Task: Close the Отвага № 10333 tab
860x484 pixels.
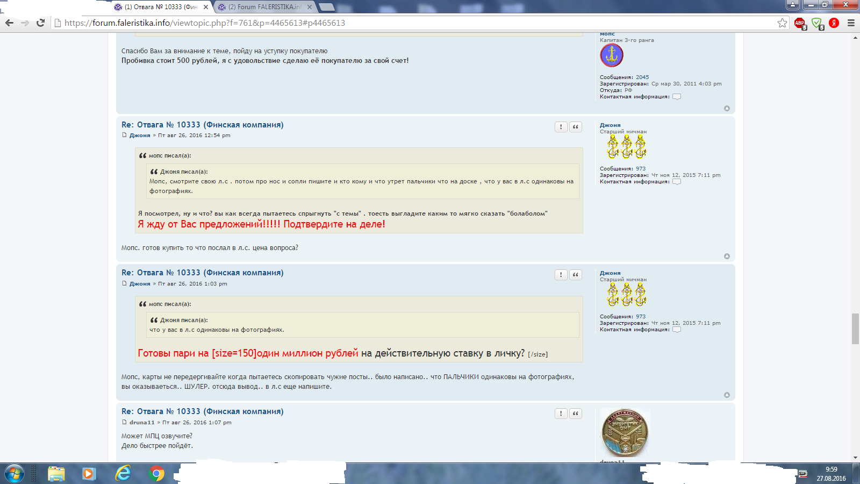Action: 206,7
